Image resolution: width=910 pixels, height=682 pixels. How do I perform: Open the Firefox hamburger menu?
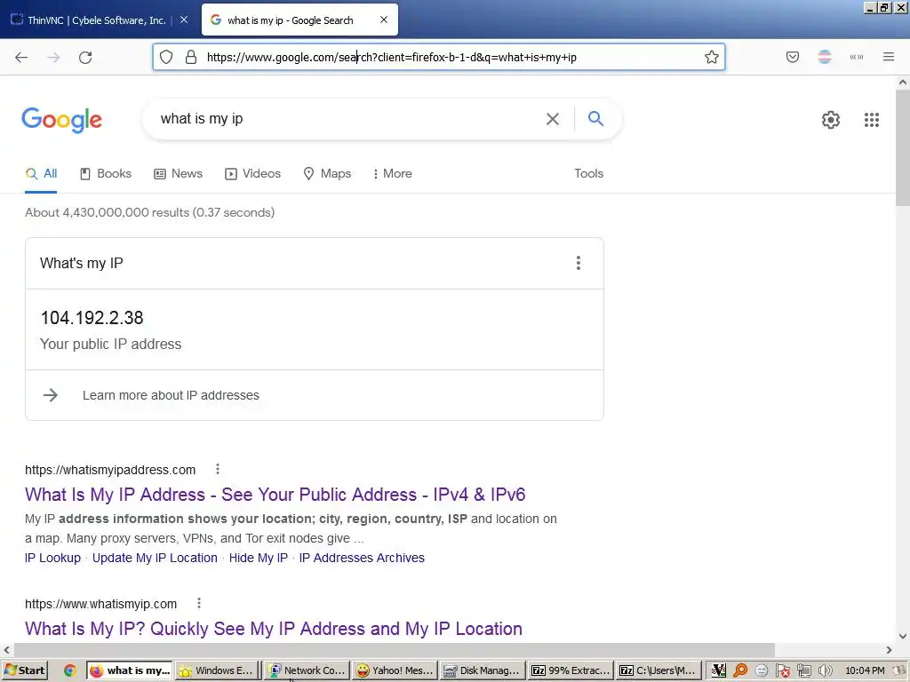point(889,57)
